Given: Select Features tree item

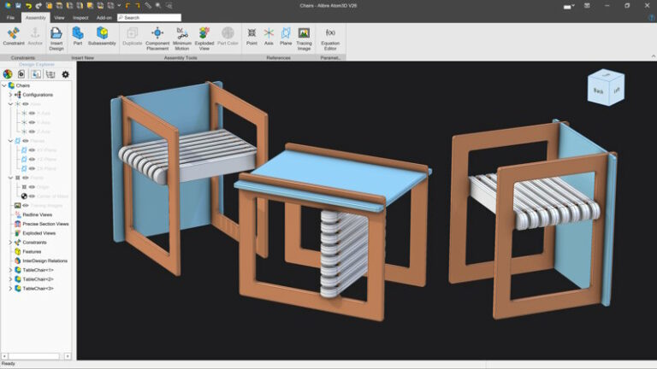Looking at the screenshot, I should tap(32, 251).
